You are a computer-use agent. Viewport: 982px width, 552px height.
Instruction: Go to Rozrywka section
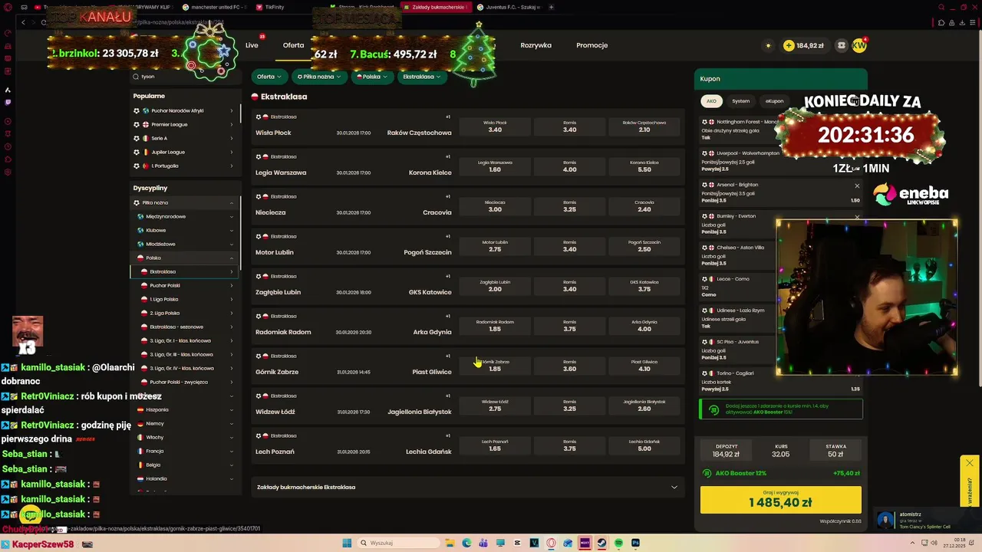tap(535, 45)
